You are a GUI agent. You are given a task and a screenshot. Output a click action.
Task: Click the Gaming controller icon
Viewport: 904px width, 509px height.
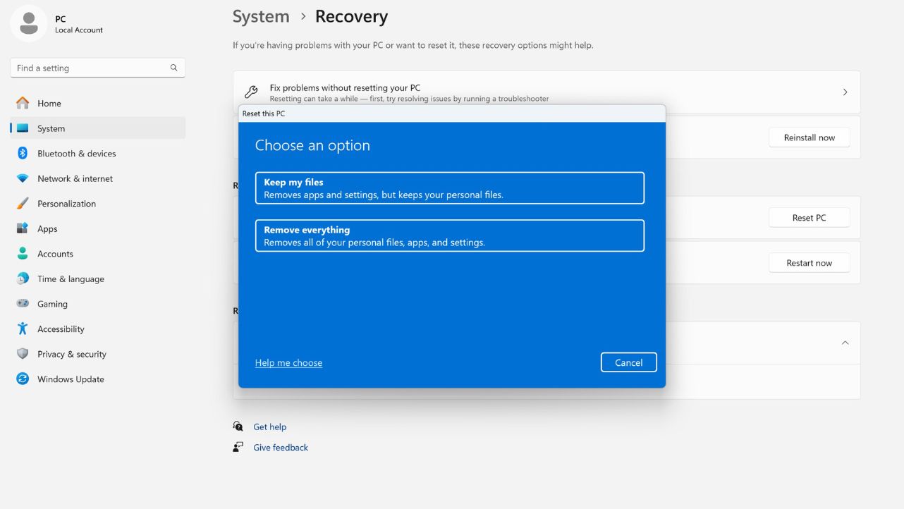(23, 304)
